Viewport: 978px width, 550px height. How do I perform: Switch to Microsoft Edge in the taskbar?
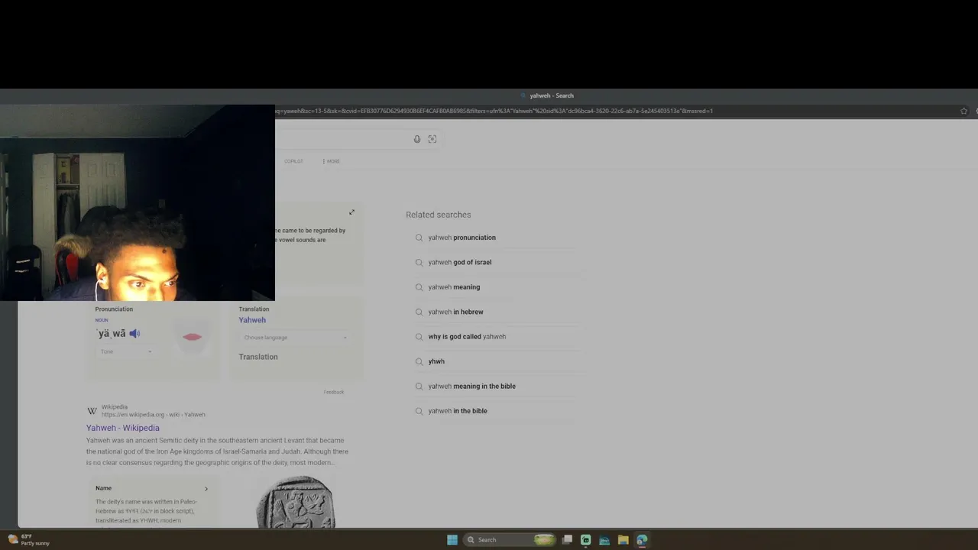click(x=642, y=540)
